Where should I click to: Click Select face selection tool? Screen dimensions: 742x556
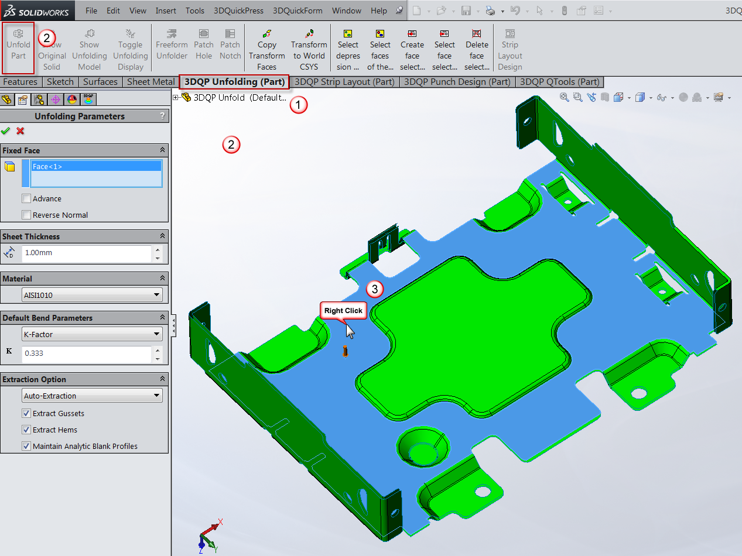point(444,50)
